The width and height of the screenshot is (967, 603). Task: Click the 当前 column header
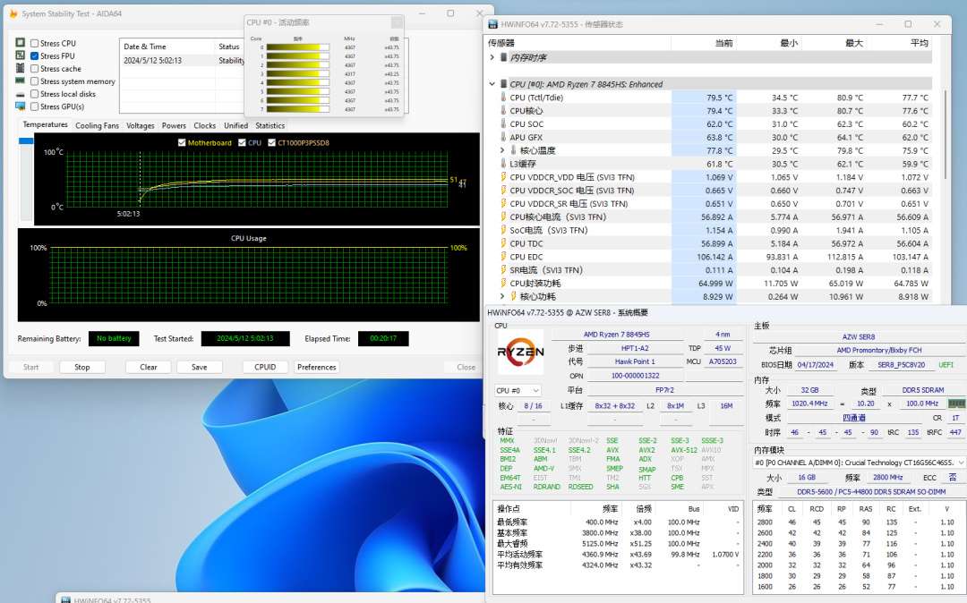(703, 43)
